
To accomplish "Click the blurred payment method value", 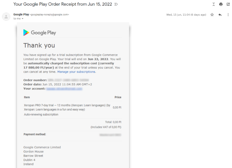I will click(x=110, y=134).
